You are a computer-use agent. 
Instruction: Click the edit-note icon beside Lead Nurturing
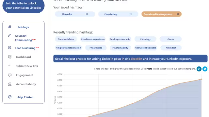point(9,48)
